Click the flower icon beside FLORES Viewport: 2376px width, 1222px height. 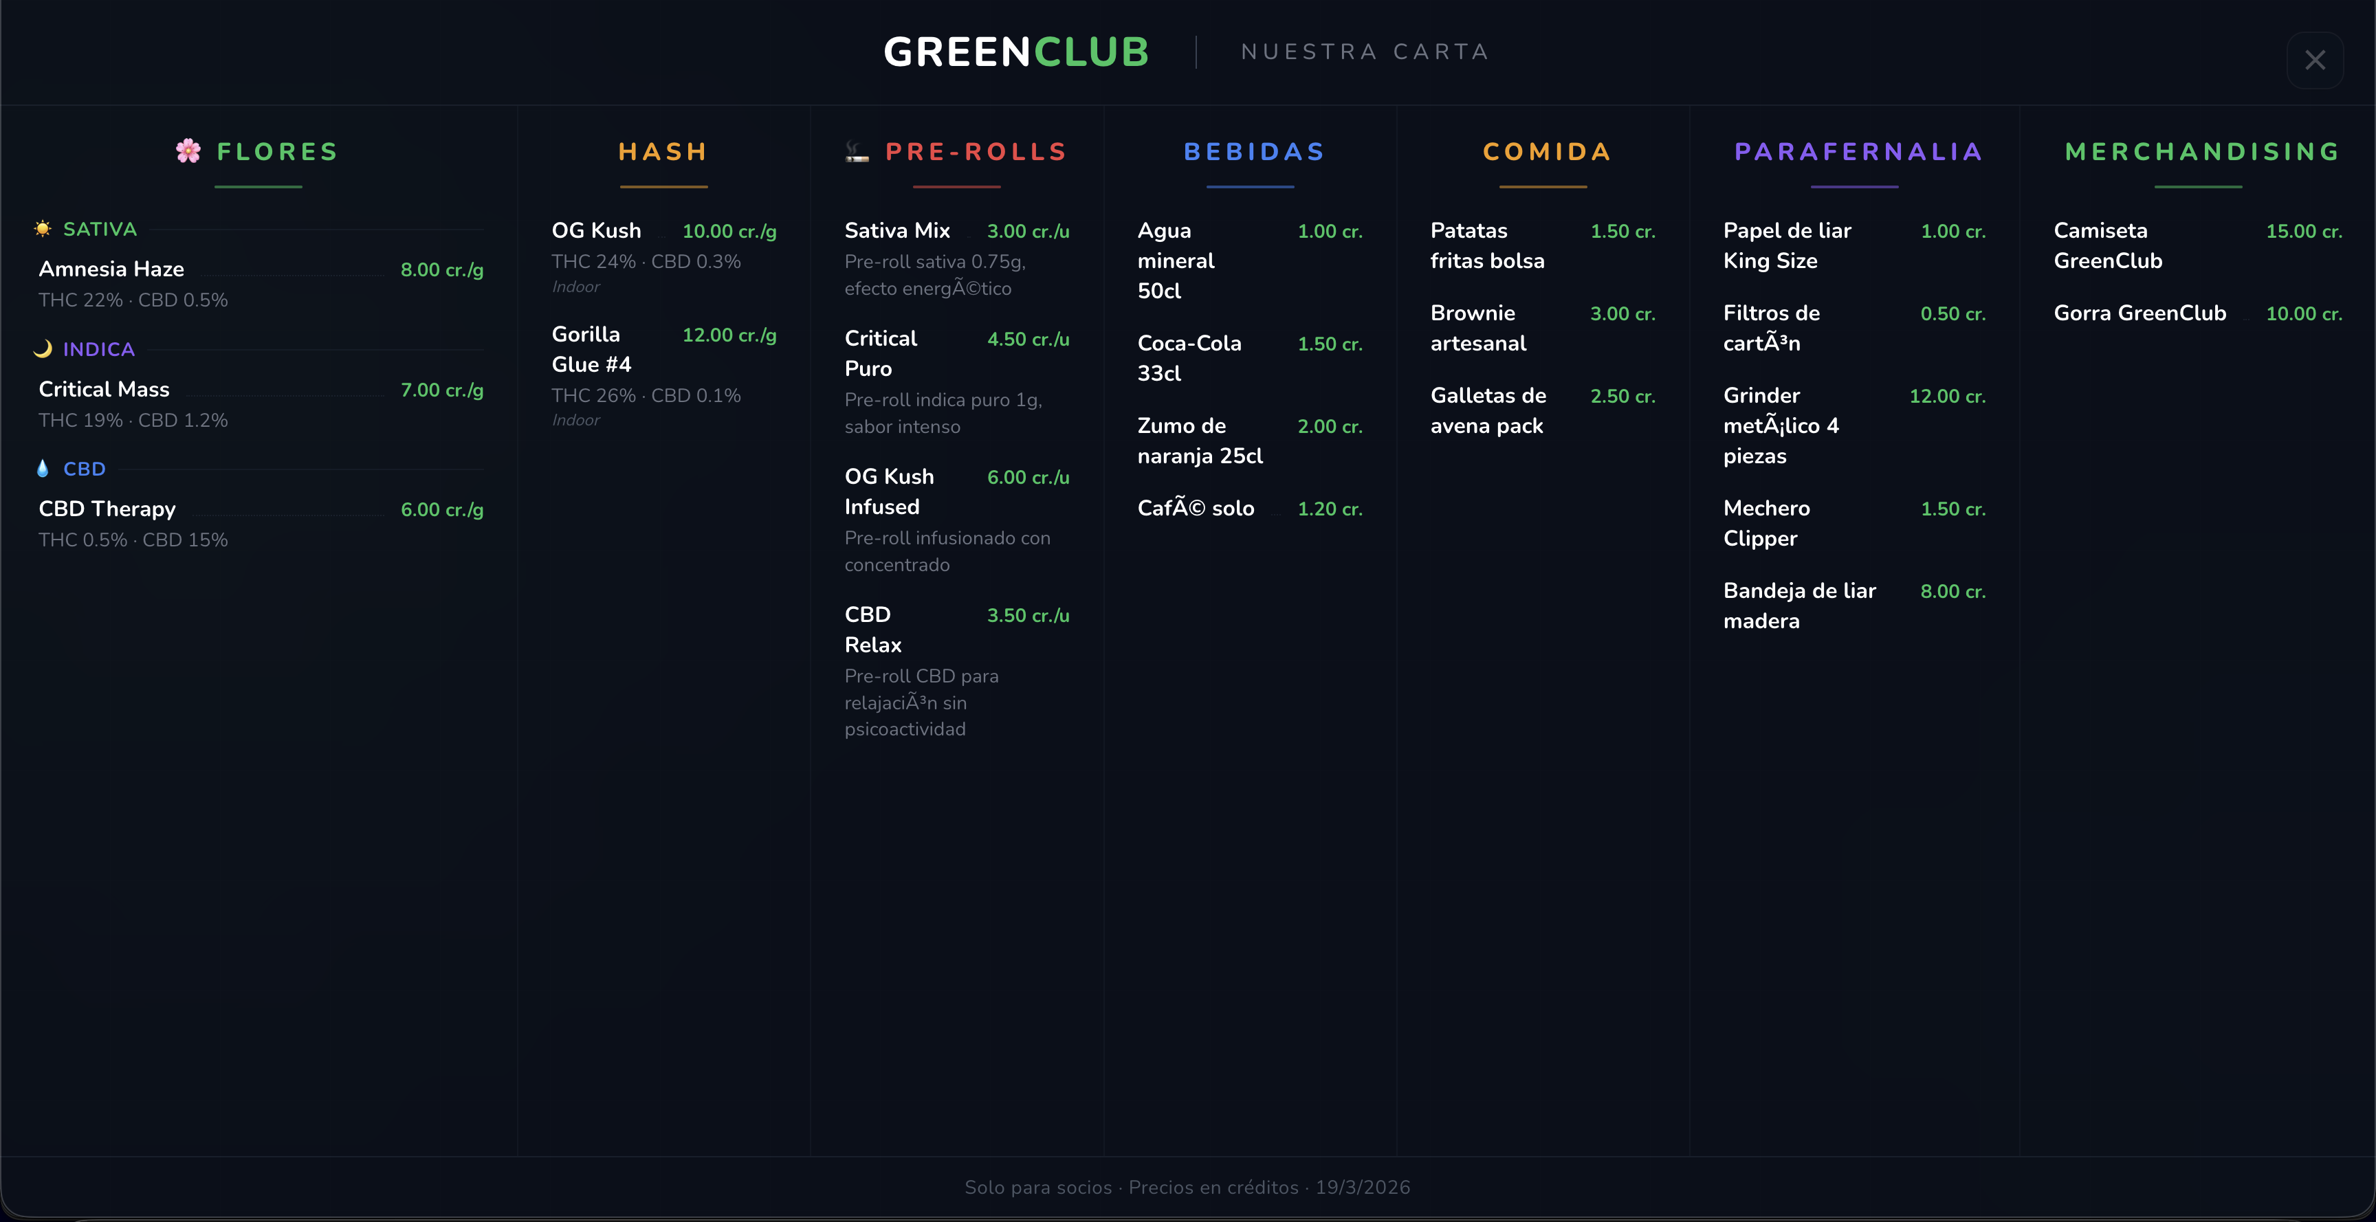coord(188,151)
